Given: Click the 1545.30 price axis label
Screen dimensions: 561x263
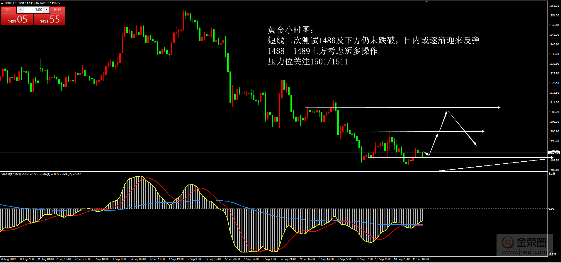Looking at the screenshot, I should 554,35.
